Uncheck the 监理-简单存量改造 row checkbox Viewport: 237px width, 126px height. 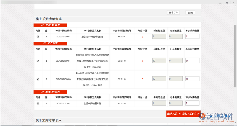click(38, 104)
